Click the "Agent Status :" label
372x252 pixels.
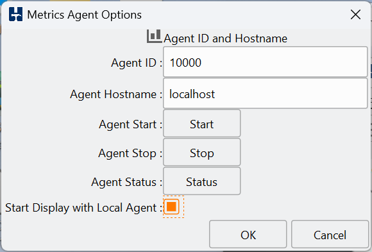tap(127, 182)
